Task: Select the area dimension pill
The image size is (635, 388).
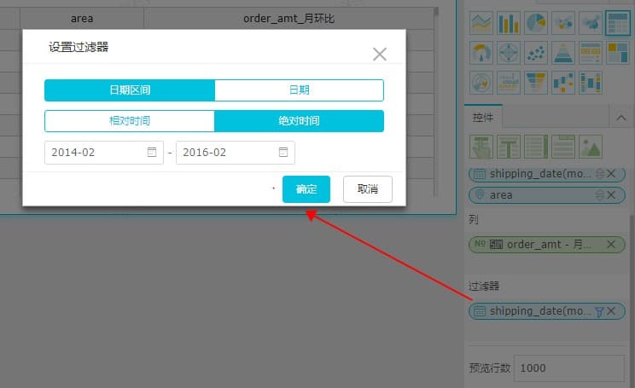Action: tap(547, 195)
